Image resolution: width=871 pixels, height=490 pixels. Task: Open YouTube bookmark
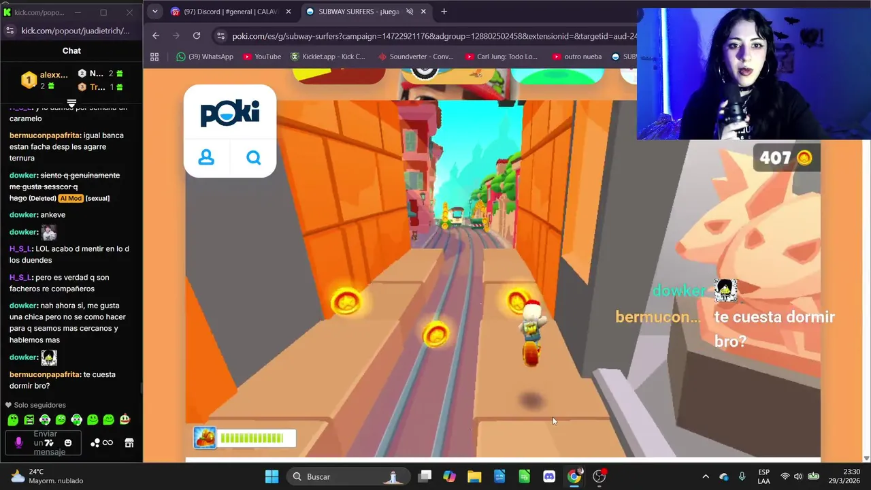[x=262, y=56]
